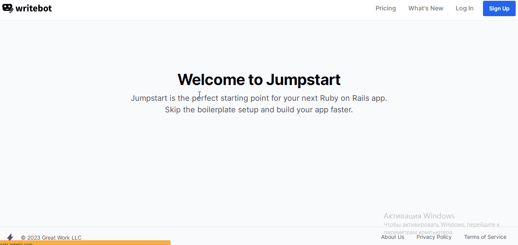Click the Windows activation watermark subtext
Screen dimensions: 518x245
coord(441,225)
